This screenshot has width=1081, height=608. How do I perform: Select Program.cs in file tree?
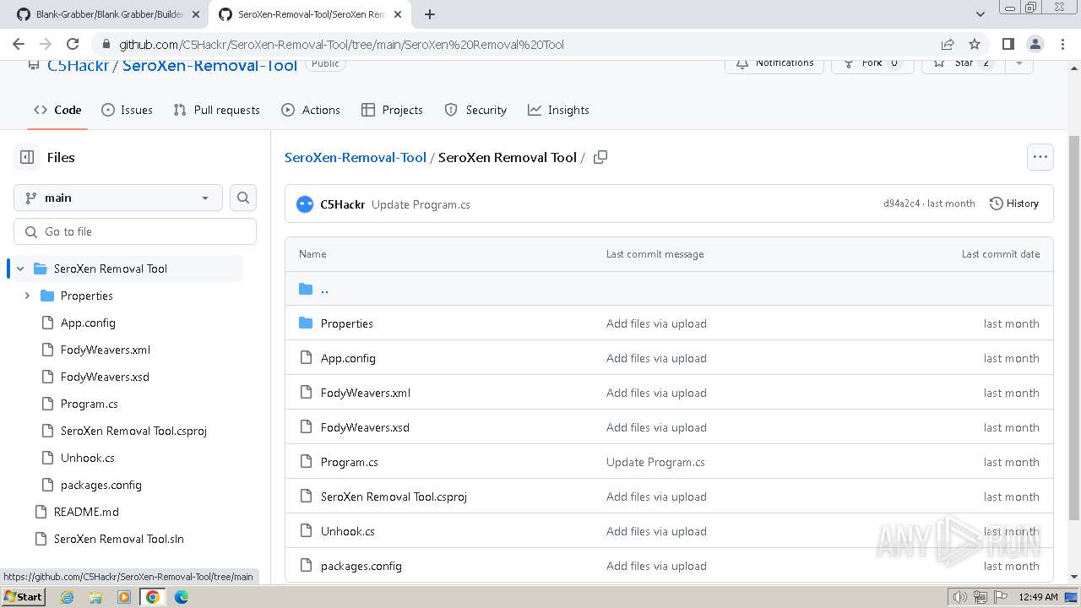90,404
